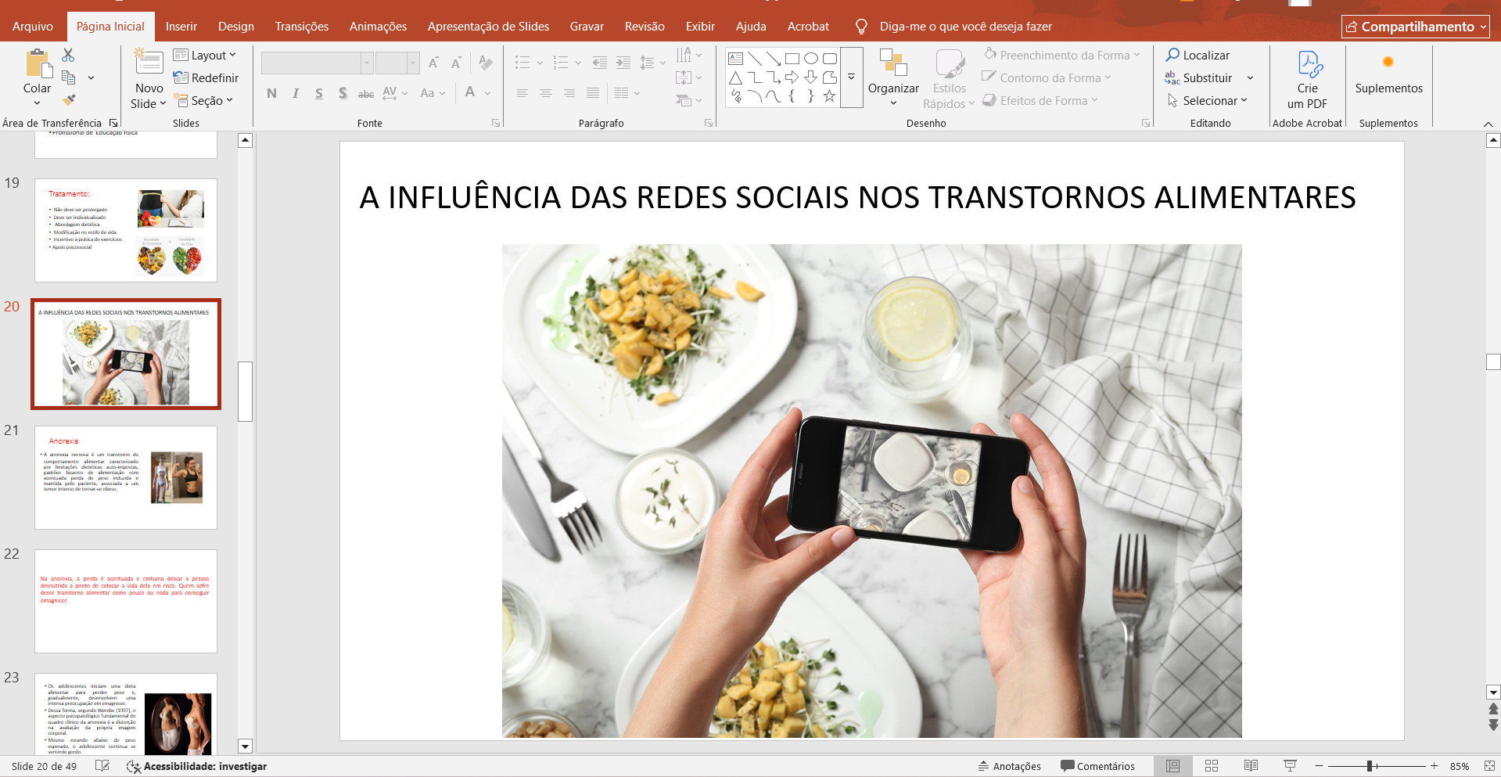Toggle Normal view in status bar

pos(1172,766)
